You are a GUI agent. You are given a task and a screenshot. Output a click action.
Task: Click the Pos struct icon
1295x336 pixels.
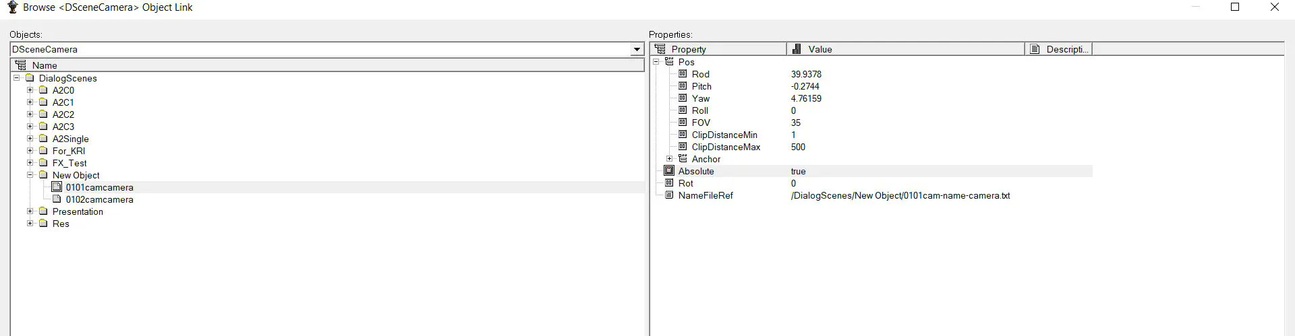coord(669,62)
